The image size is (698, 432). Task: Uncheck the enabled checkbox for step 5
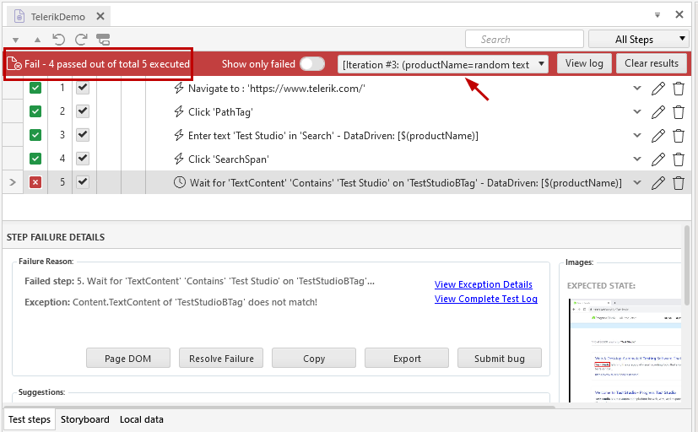pos(83,181)
